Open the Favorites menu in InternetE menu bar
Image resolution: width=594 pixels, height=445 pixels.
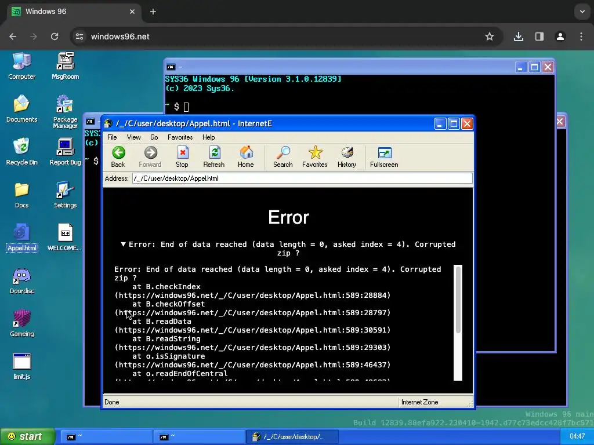[180, 137]
